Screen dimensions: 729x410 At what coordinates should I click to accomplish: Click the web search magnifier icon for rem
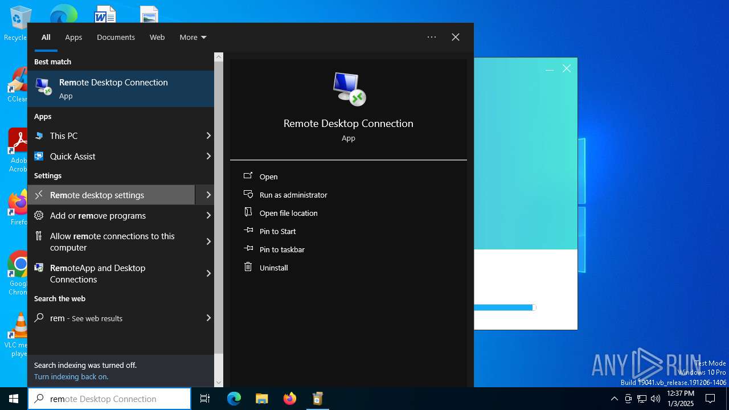pos(39,318)
